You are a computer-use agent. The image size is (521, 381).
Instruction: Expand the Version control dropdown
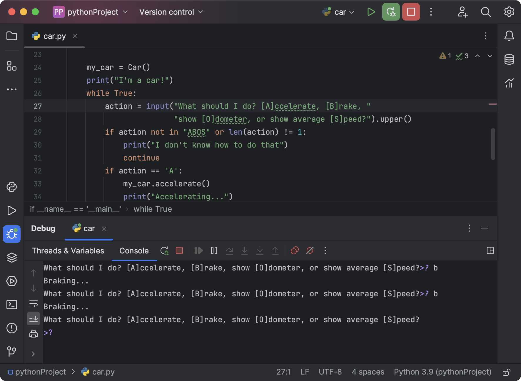tap(171, 12)
